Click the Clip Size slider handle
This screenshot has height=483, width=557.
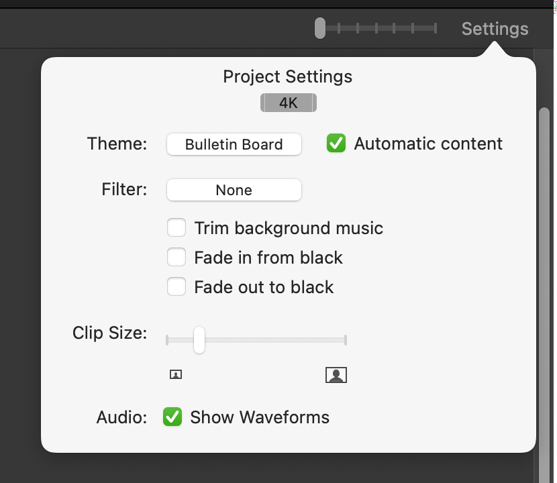coord(199,340)
